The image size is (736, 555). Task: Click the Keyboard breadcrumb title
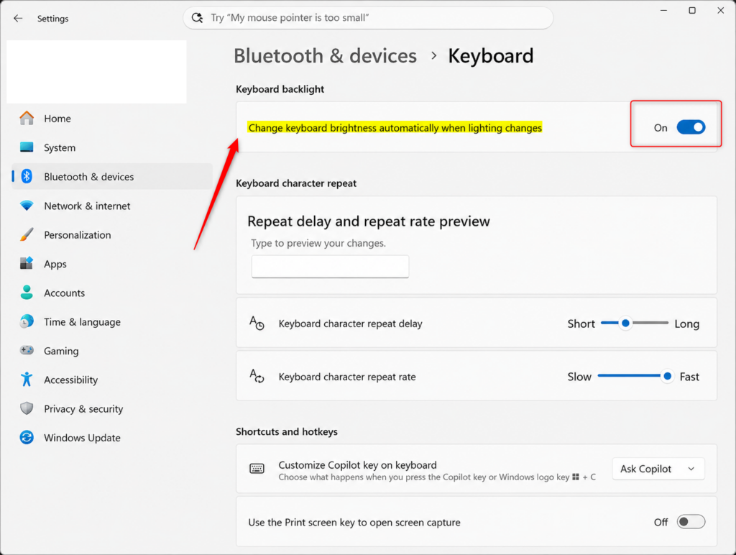tap(490, 56)
